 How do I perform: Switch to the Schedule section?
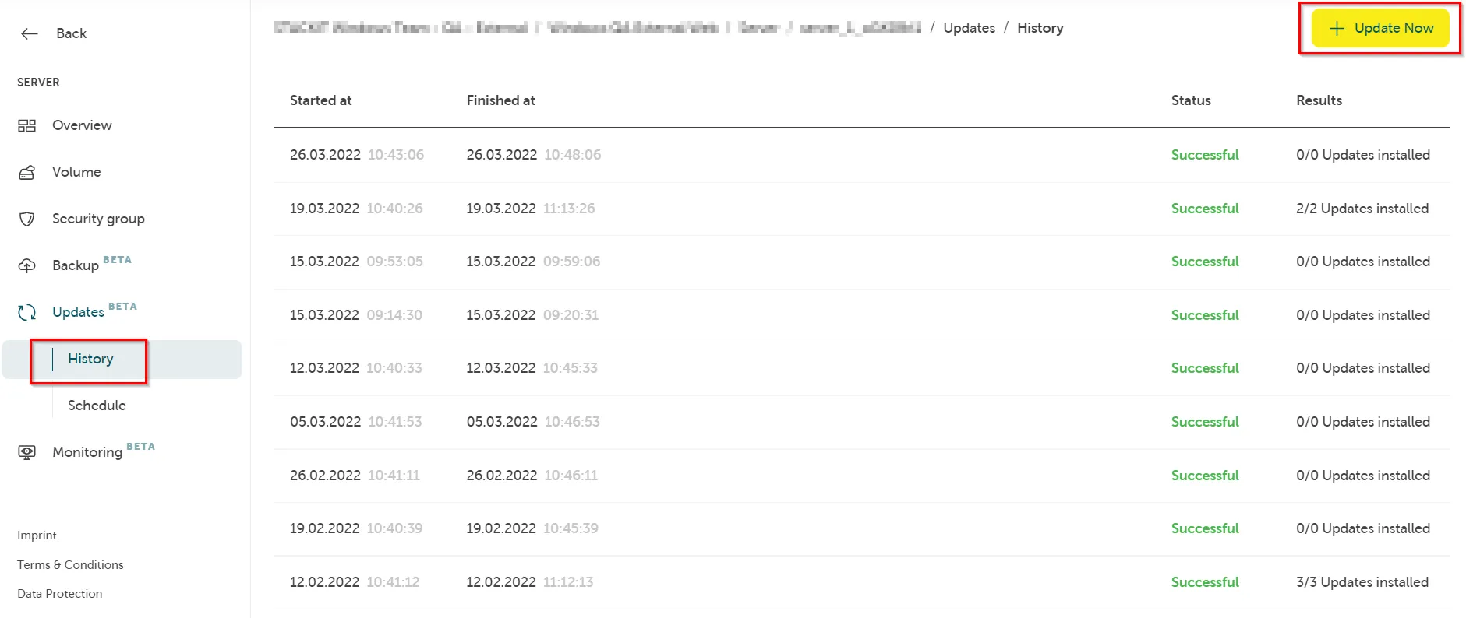point(96,405)
